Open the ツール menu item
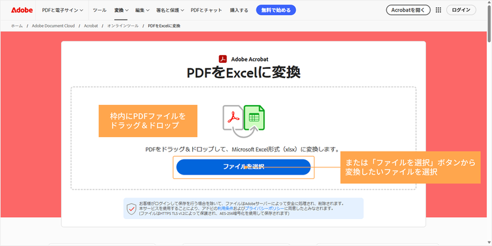This screenshot has height=246, width=492. tap(100, 10)
